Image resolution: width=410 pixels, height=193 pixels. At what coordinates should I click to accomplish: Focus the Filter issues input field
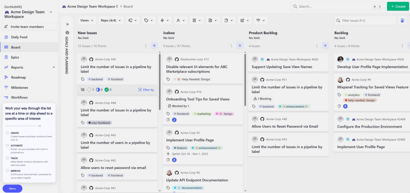[365, 21]
